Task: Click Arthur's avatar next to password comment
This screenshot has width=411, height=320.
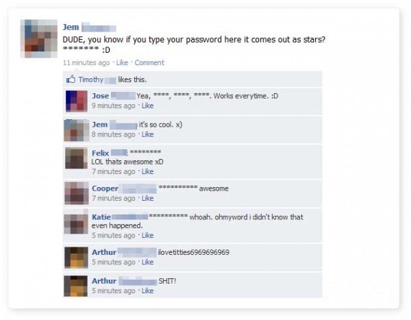Action: pyautogui.click(x=76, y=258)
